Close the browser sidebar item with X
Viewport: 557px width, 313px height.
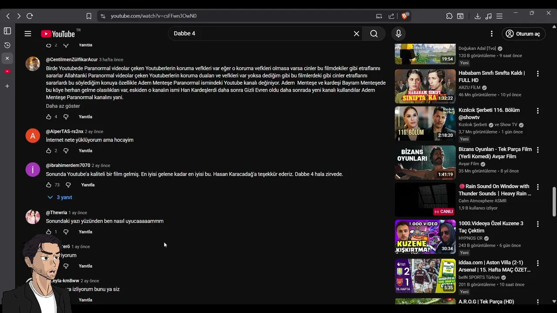click(7, 58)
